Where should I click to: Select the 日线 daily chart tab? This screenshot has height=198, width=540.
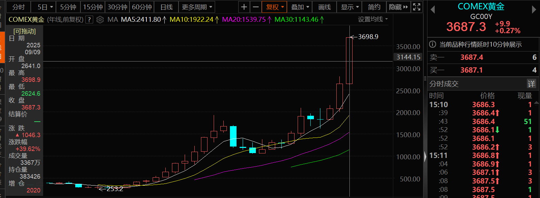(x=166, y=7)
